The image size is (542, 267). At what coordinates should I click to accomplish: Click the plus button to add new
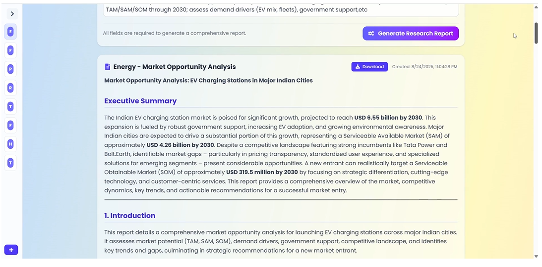pos(11,250)
